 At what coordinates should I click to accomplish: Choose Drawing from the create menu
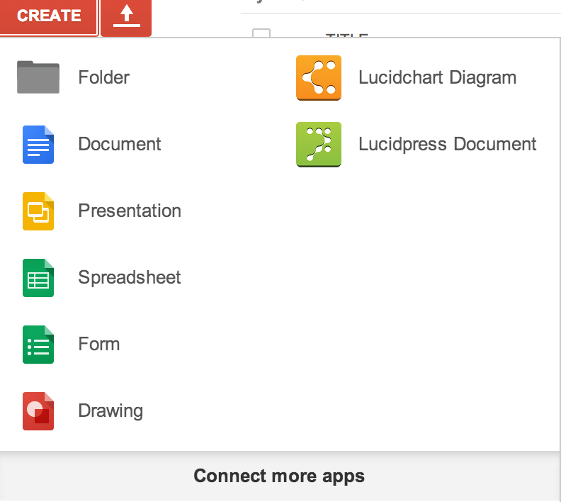110,411
